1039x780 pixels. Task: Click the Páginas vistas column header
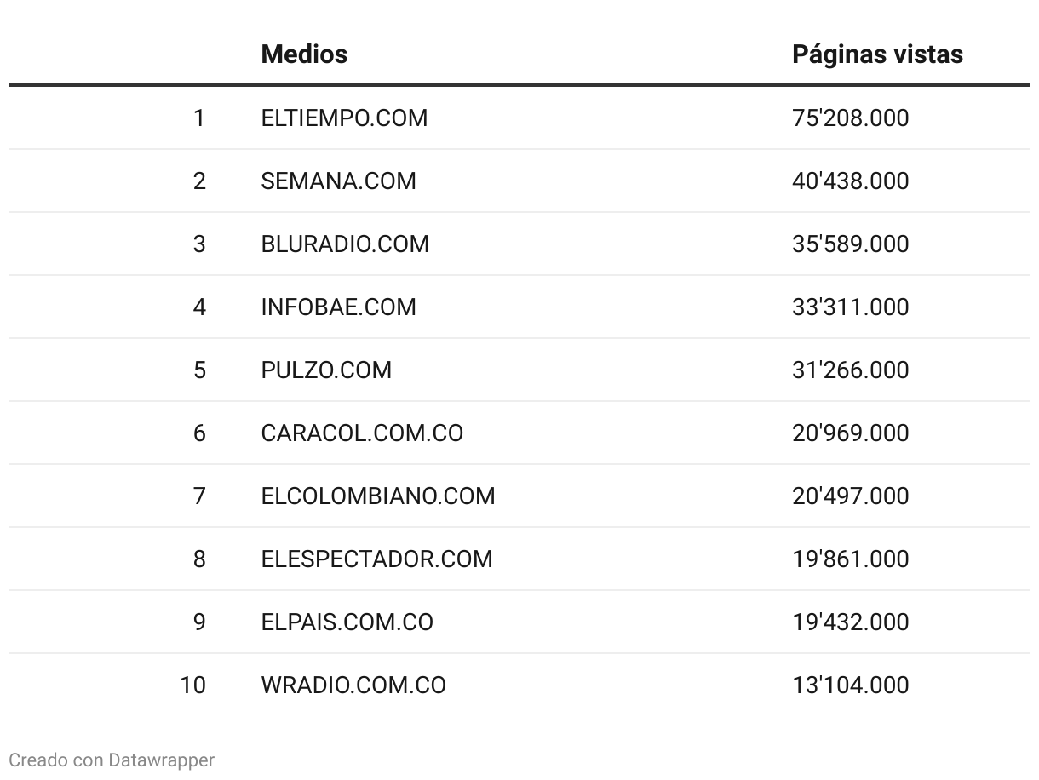tap(877, 54)
